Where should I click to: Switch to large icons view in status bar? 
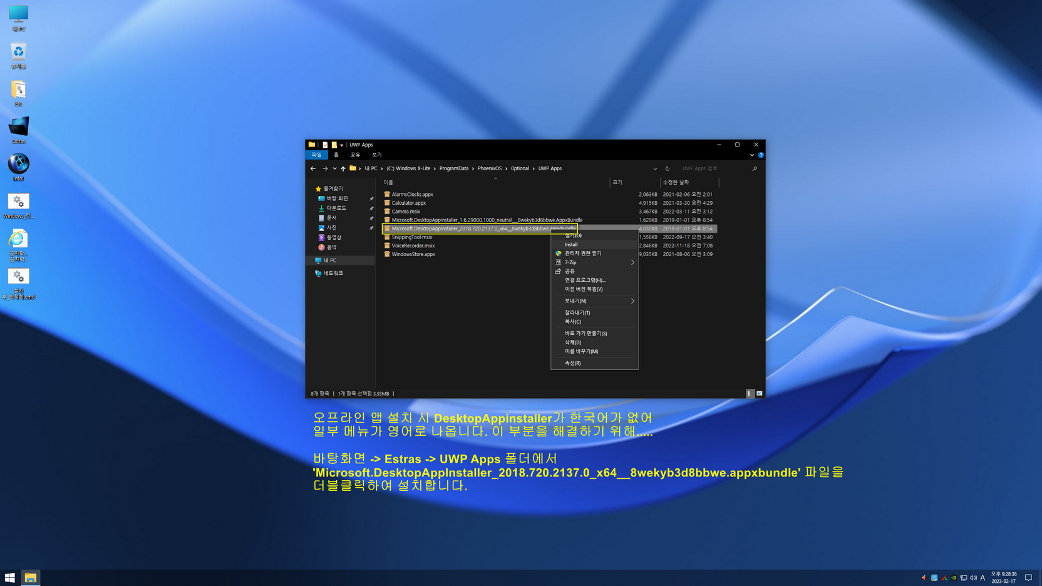[x=760, y=394]
